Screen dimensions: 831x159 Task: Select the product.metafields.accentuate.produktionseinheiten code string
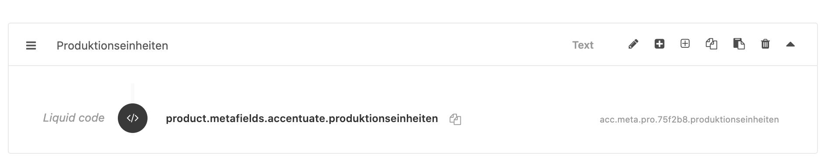coord(302,119)
